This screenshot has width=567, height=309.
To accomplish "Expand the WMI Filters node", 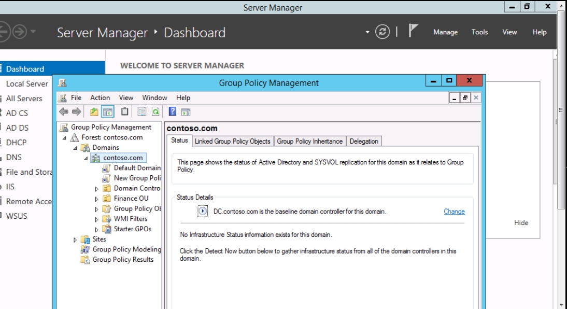I will coord(96,219).
